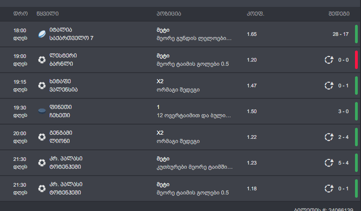This screenshot has width=361, height=211.
Task: Click the live refresh icon beside 0 - 1 in ხეტაფე row
Action: point(329,86)
